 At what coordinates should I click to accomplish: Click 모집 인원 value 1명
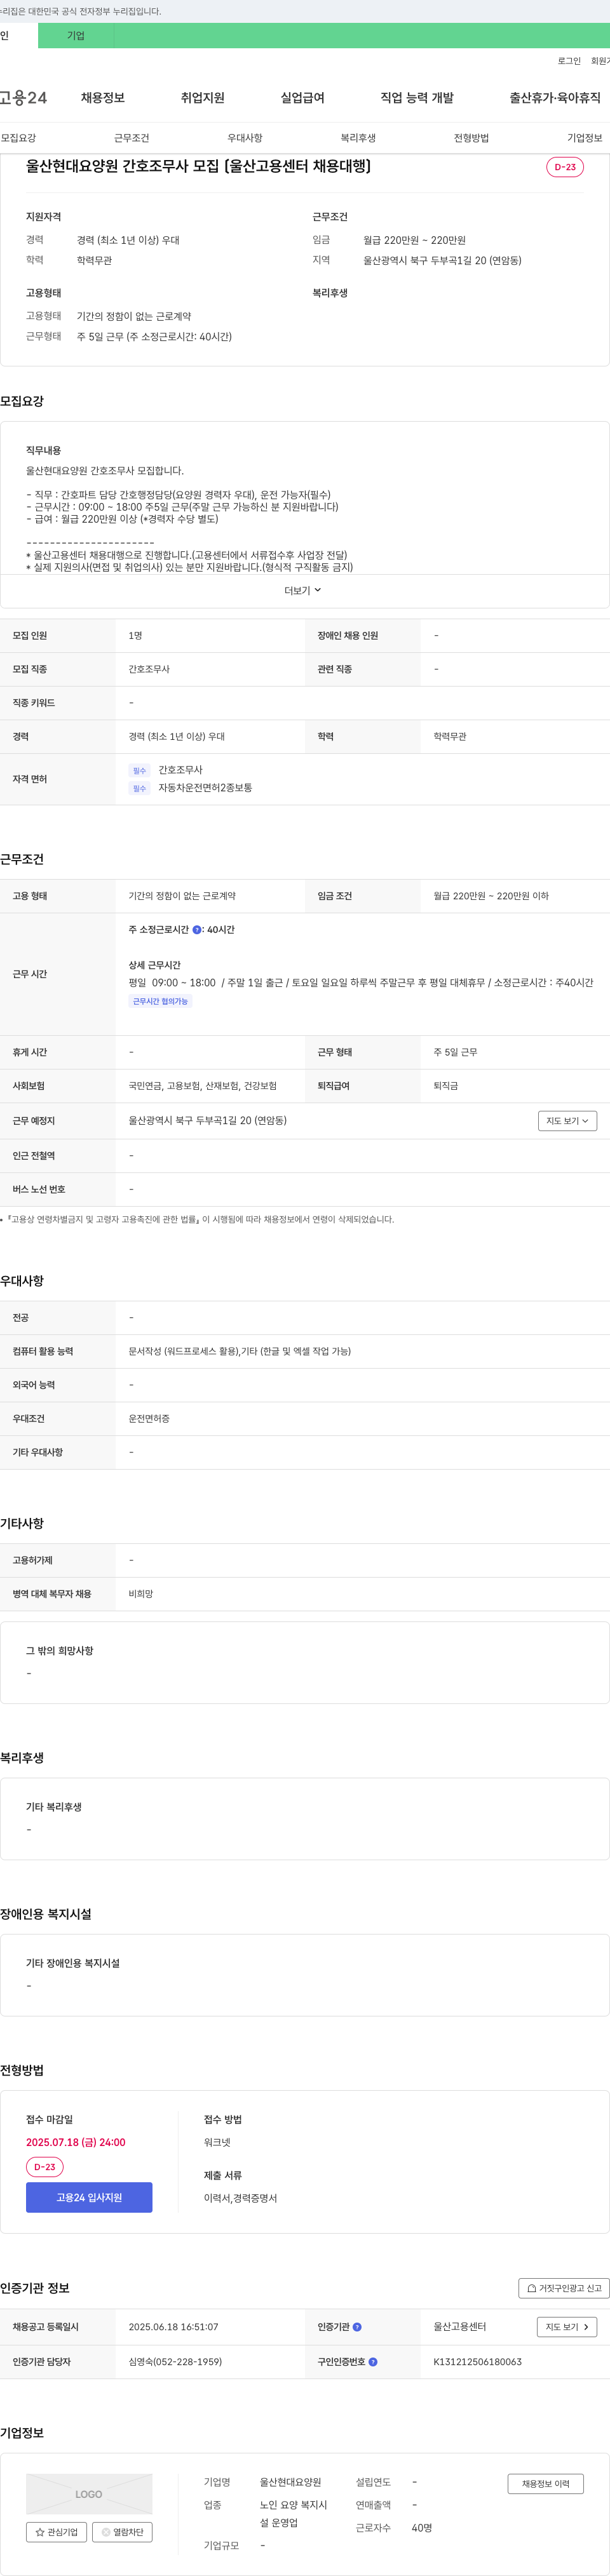pyautogui.click(x=135, y=636)
